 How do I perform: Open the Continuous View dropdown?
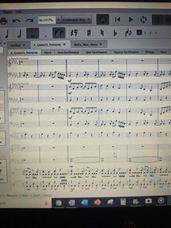tap(77, 20)
